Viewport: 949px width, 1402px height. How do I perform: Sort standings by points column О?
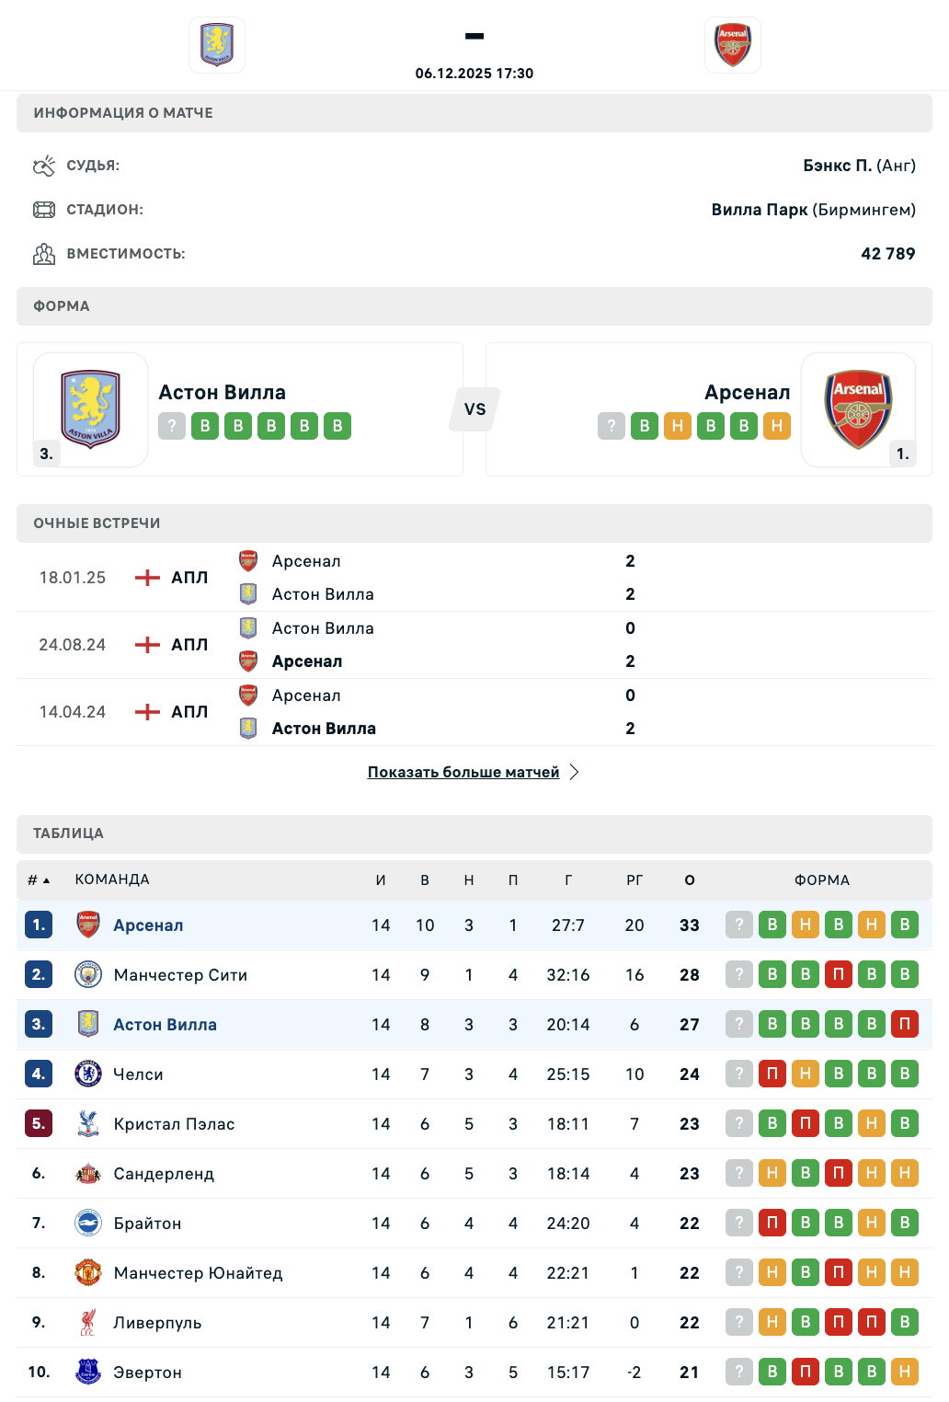click(x=690, y=880)
